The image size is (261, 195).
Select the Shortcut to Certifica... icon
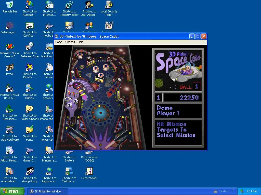point(30,29)
